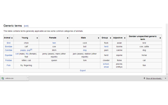Viewport: 168px width, 105px height.
Task: Click the 'pack' cell
Action: click(x=106, y=50)
